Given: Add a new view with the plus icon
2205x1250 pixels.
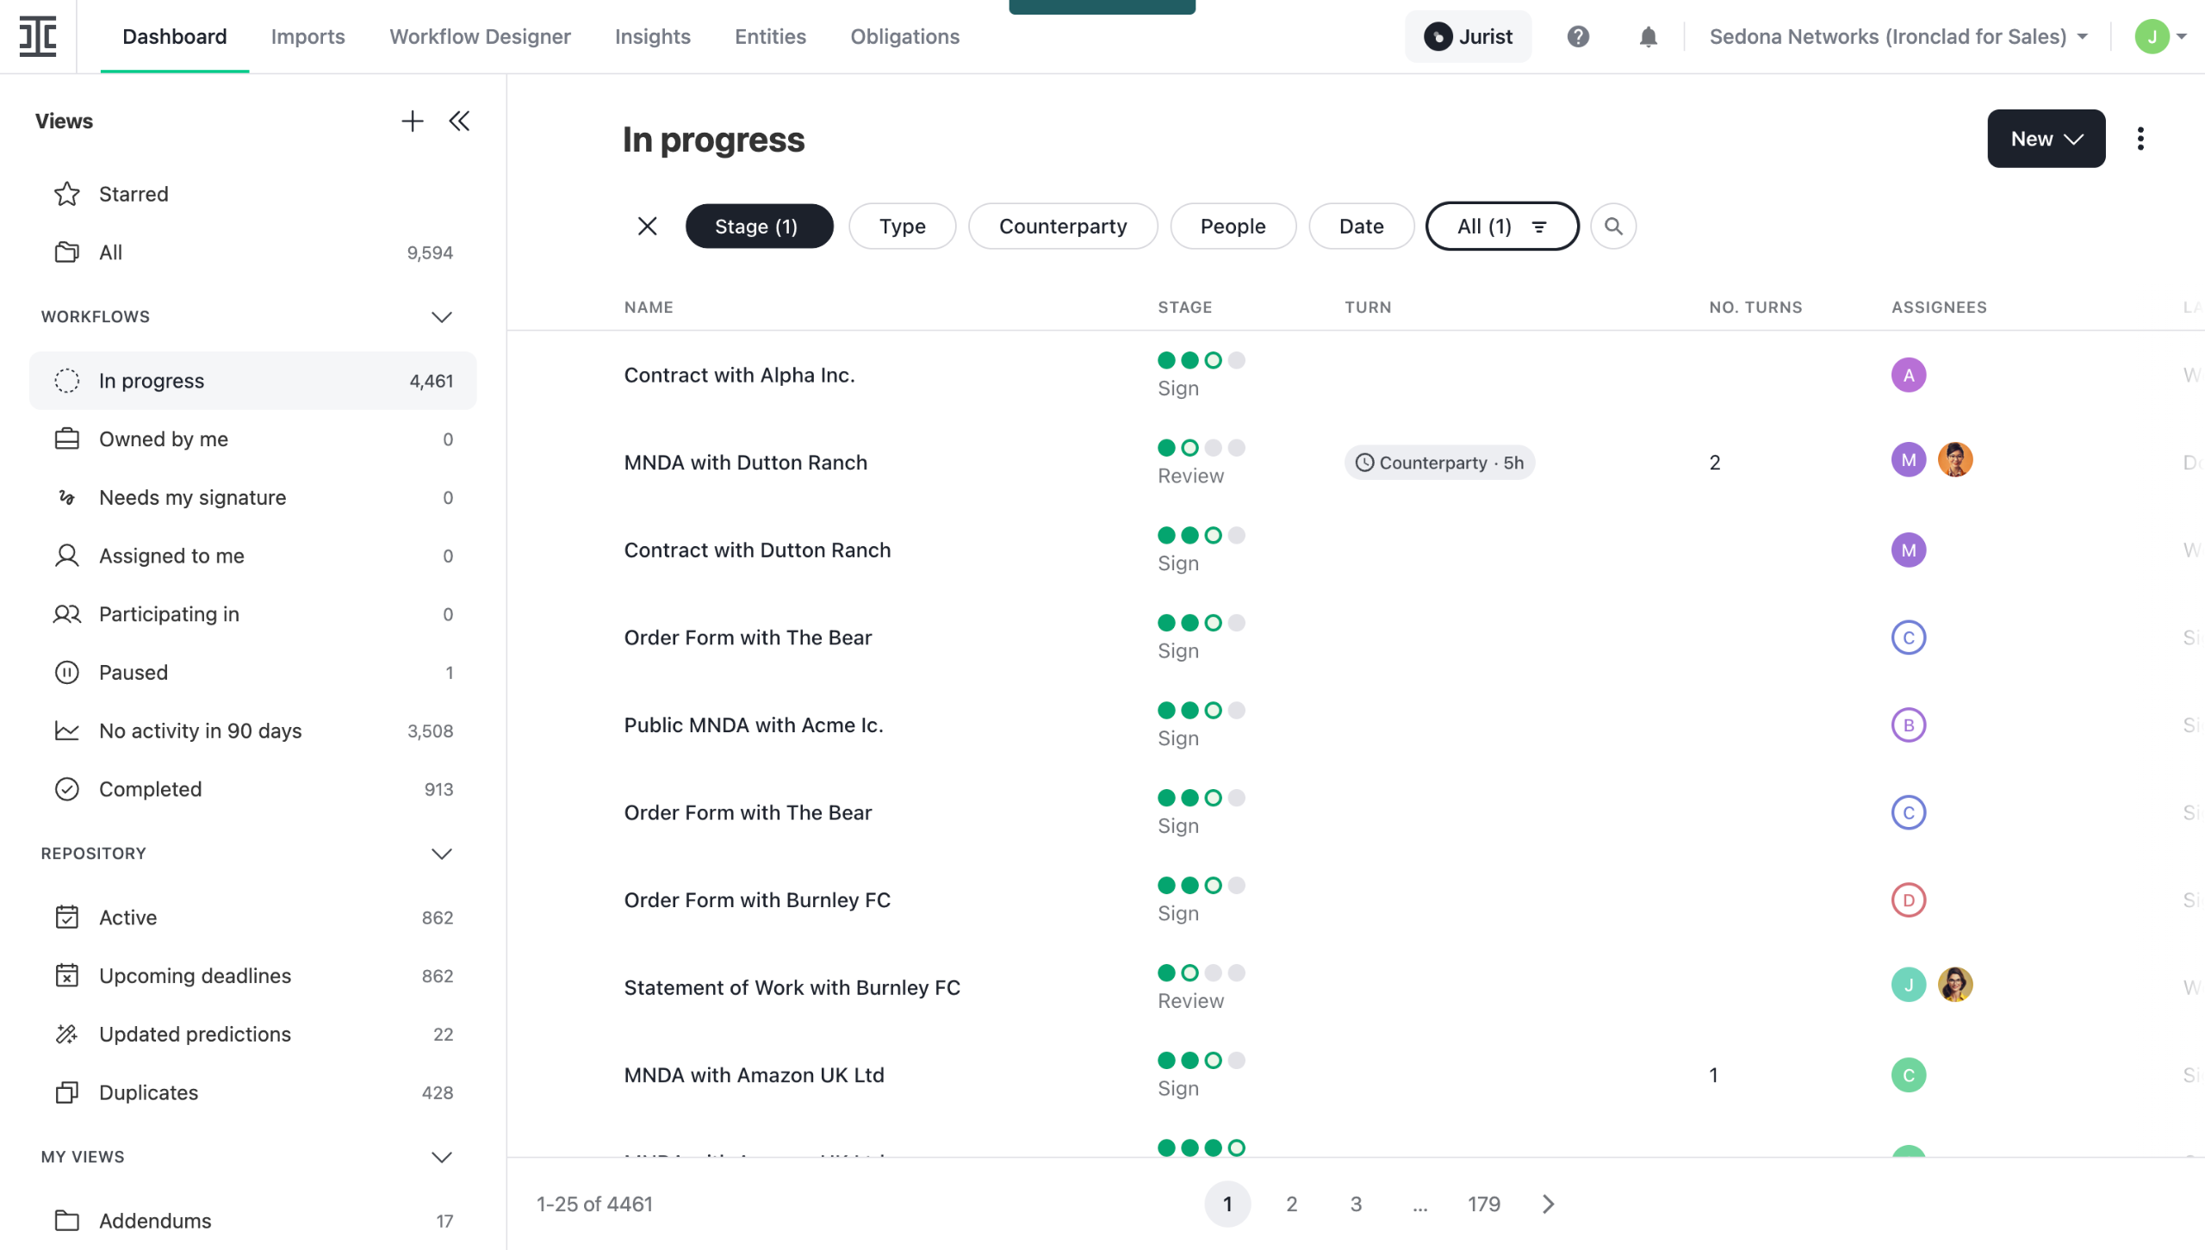Looking at the screenshot, I should click(x=412, y=121).
